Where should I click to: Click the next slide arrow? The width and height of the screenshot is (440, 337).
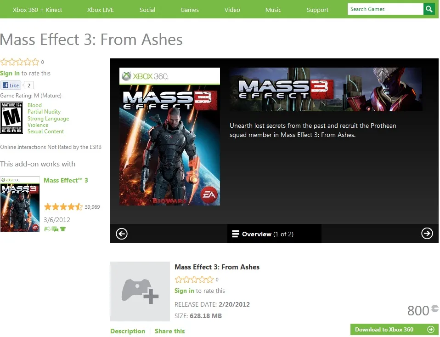click(427, 234)
